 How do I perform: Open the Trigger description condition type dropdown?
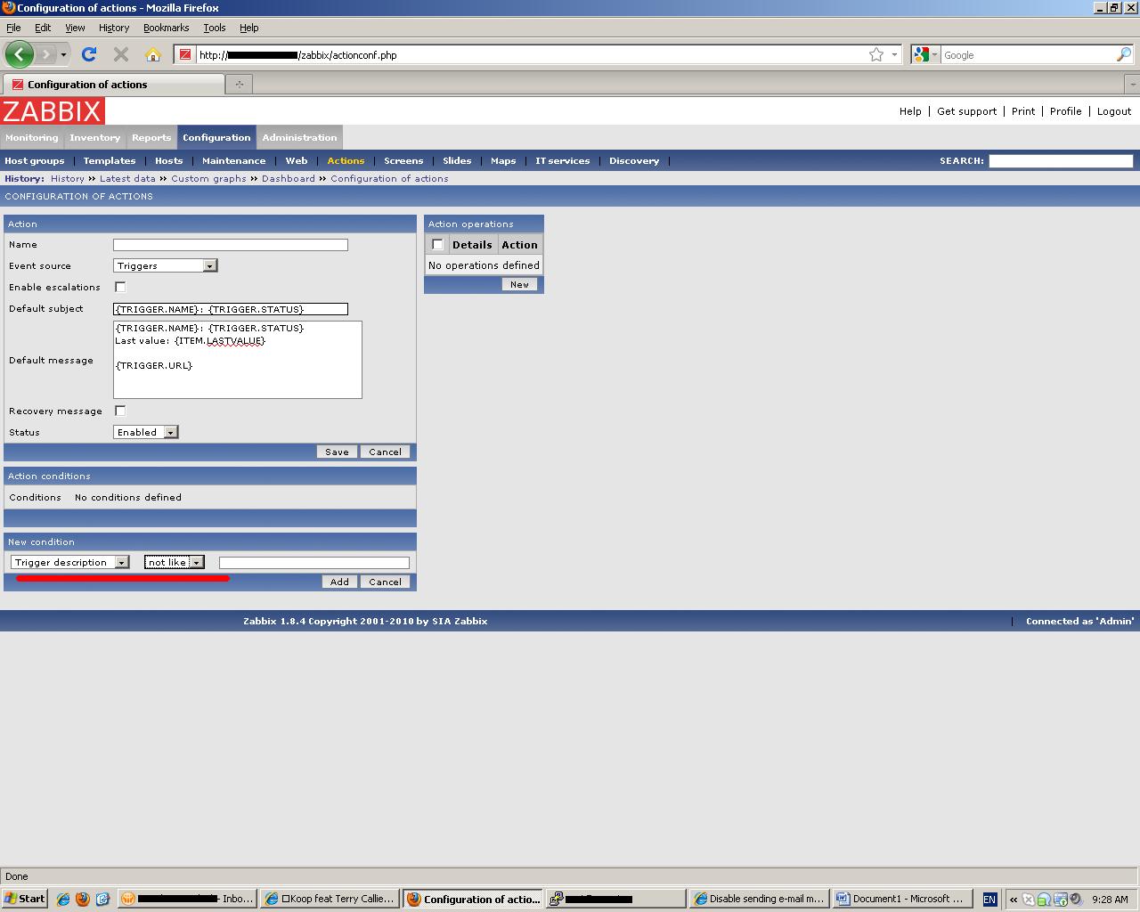[x=70, y=562]
